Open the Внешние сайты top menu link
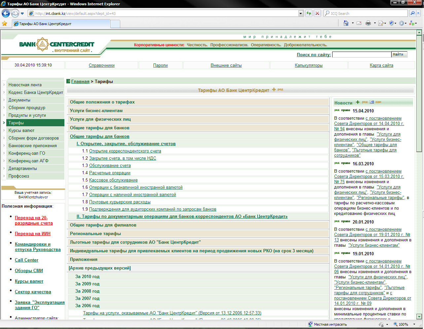Viewport: 424px width, 329px height. tap(226, 65)
